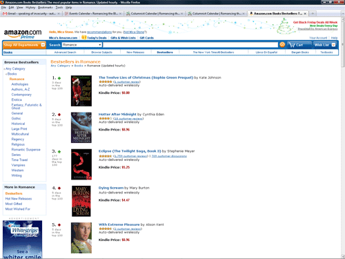Open Hot New Releases in sidebar
Image resolution: width=345 pixels, height=259 pixels.
(x=19, y=199)
